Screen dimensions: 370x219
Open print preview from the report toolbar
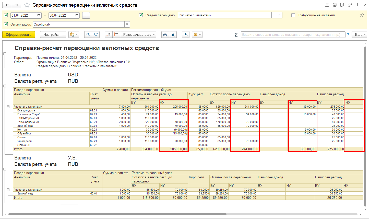click(173, 35)
